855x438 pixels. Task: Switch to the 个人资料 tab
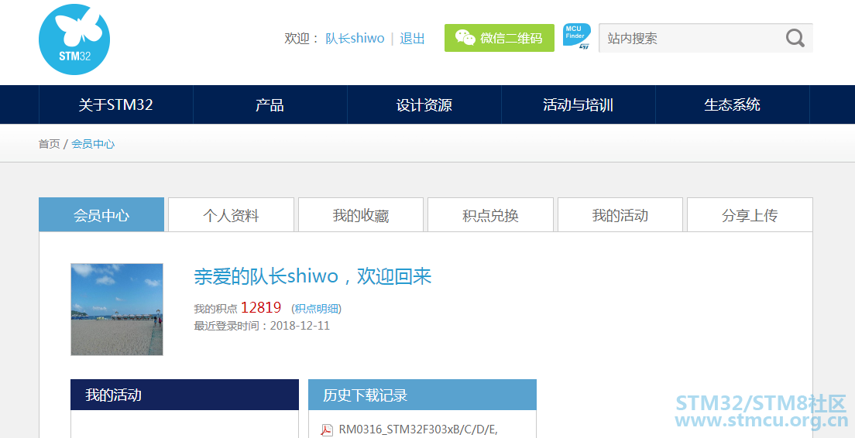(x=232, y=215)
